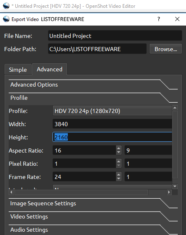
Task: Click the "Aspect Ratio:" label
Action: 26,150
